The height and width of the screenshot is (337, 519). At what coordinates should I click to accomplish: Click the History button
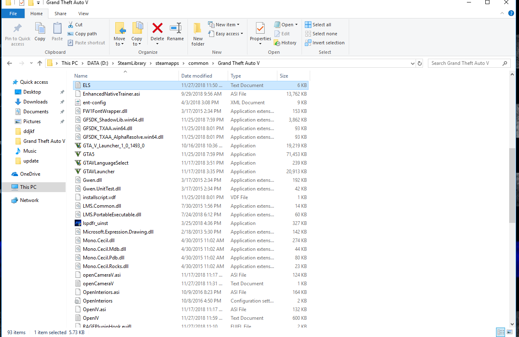285,43
